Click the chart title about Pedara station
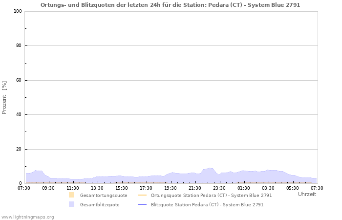This screenshot has height=220, width=342. [x=170, y=5]
